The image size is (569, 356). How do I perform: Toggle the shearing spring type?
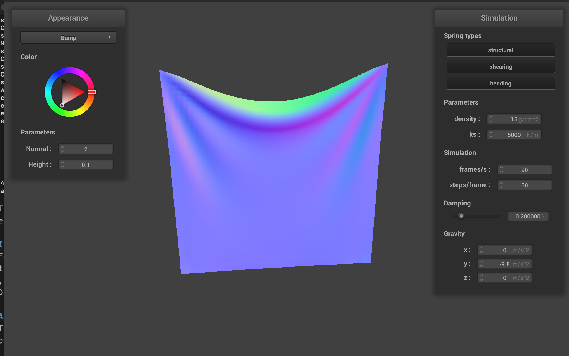point(500,67)
